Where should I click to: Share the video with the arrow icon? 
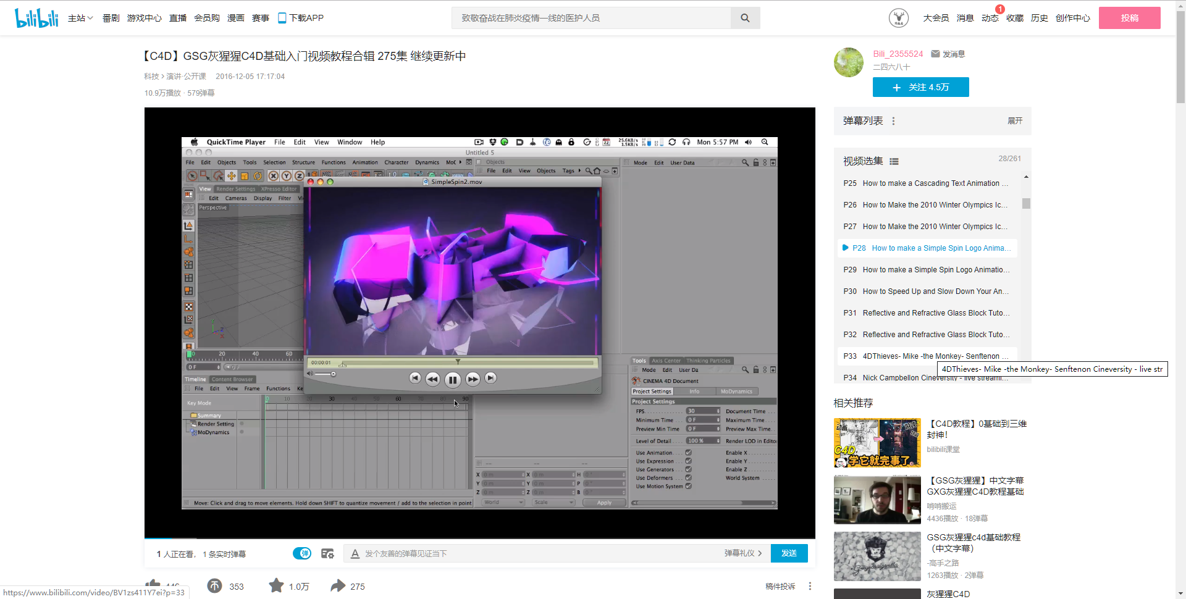(338, 585)
